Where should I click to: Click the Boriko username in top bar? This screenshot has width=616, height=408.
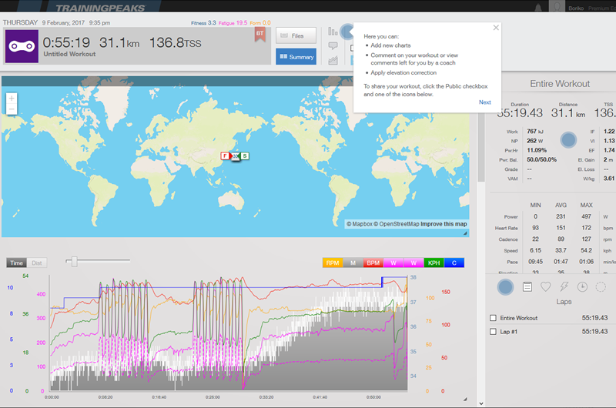[x=576, y=8]
